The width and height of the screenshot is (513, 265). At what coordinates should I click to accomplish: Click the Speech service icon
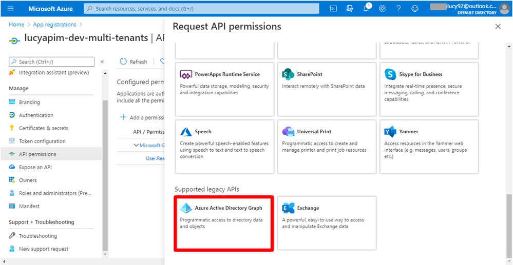[186, 132]
